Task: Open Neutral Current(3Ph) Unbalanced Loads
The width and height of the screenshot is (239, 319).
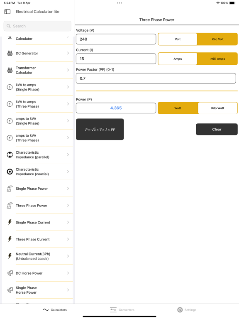Action: tap(38, 256)
